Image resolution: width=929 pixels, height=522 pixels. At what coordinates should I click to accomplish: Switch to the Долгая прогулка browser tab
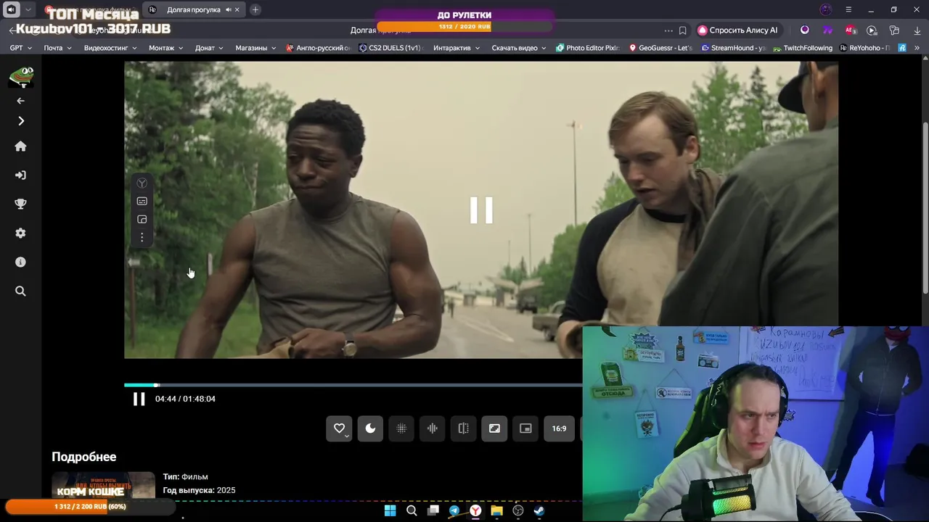point(193,9)
